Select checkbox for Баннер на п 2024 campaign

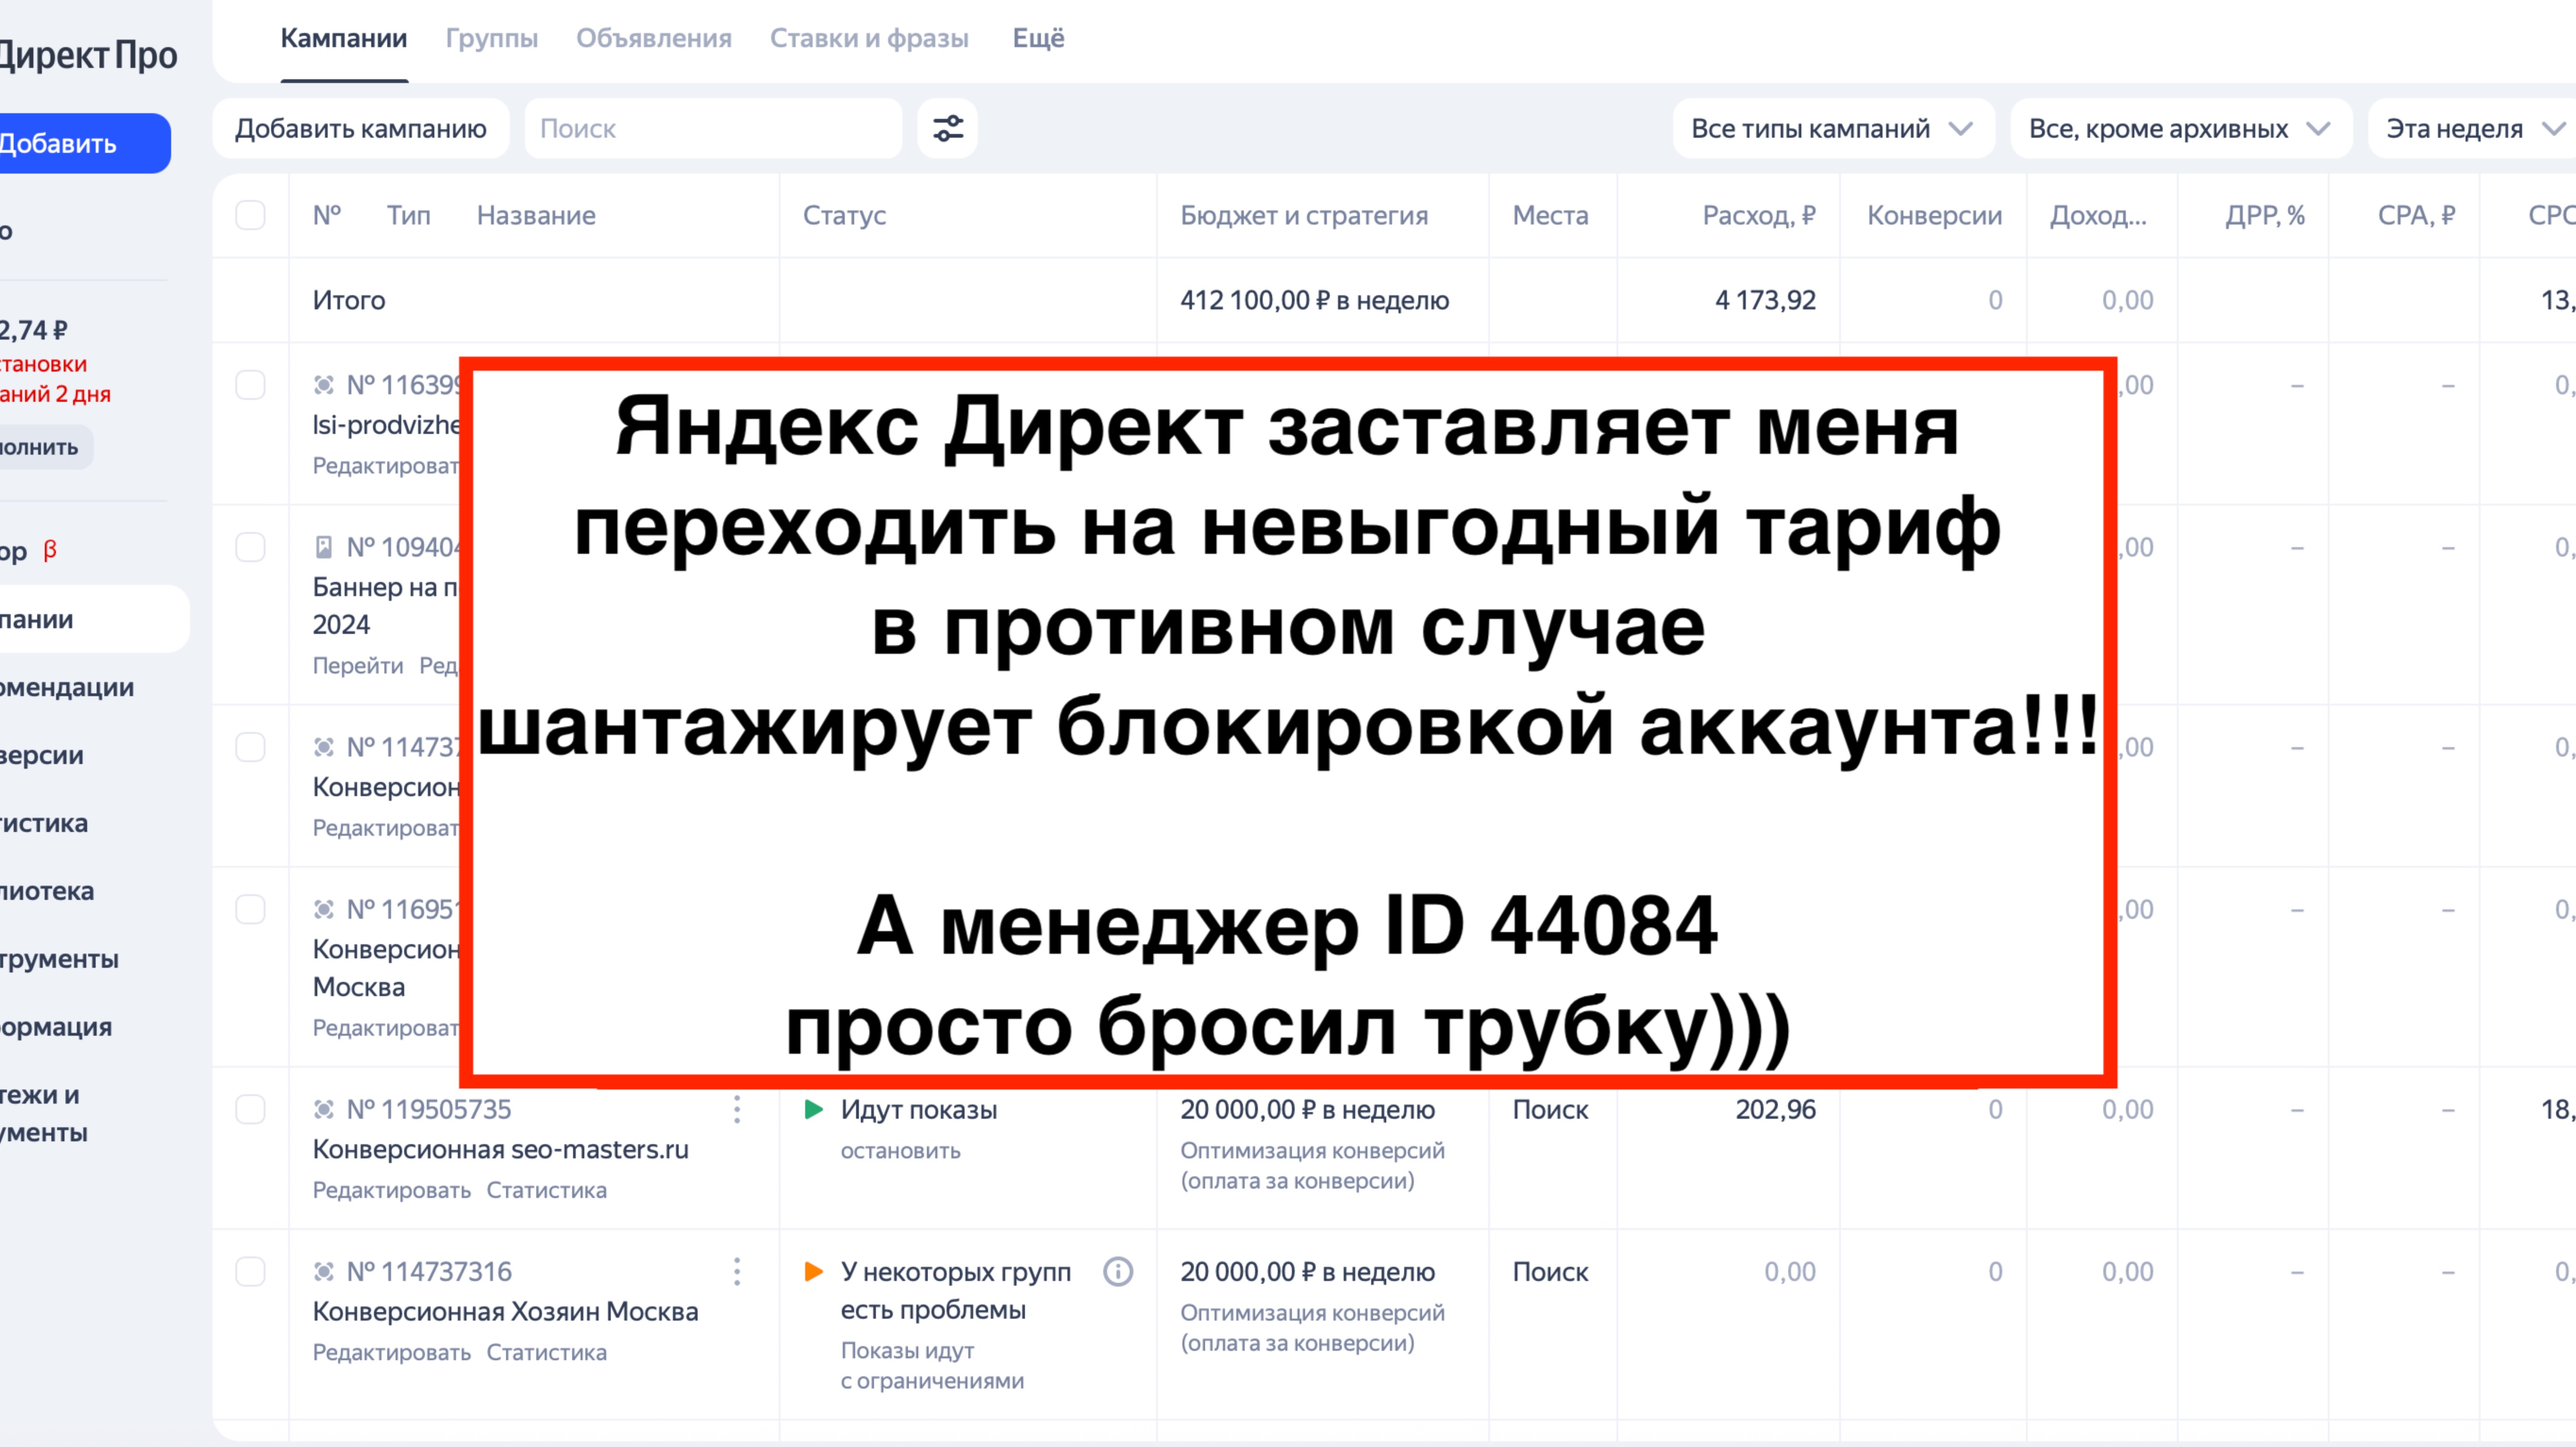(x=250, y=547)
